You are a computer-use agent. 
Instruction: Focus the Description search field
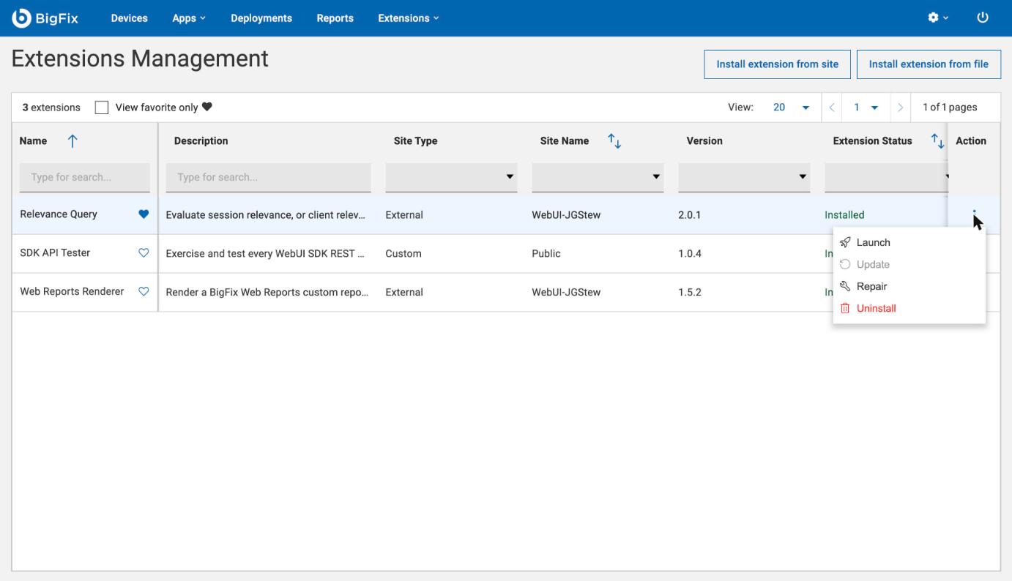click(x=269, y=177)
